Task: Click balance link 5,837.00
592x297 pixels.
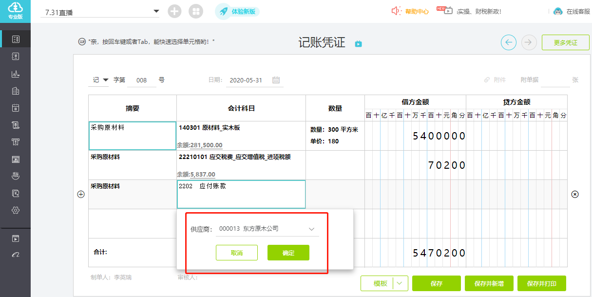Action: point(203,175)
